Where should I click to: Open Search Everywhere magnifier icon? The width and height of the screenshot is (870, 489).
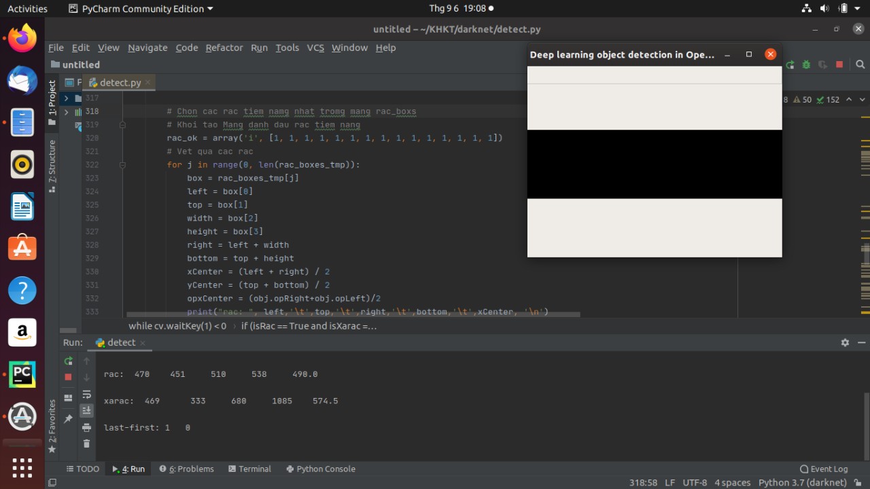coord(860,65)
